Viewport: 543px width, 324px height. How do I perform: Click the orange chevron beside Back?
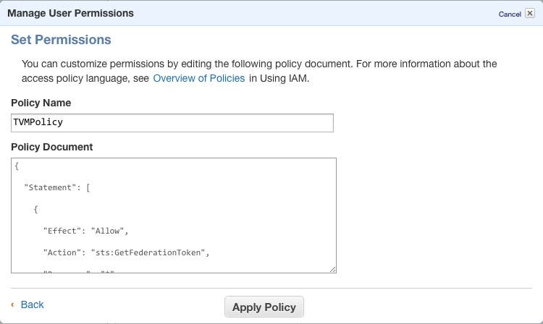[13, 304]
